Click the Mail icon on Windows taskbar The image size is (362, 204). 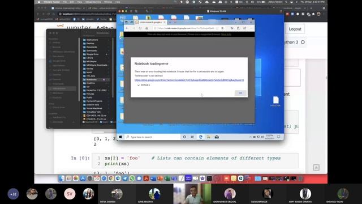click(217, 137)
